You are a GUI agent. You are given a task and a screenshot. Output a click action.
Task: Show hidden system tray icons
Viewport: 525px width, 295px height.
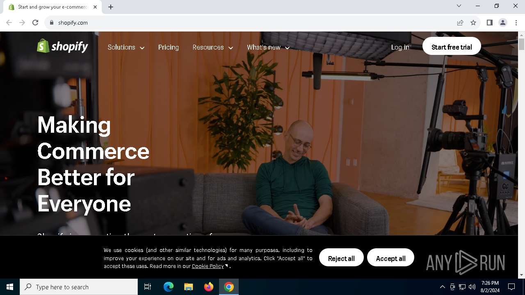pos(442,287)
